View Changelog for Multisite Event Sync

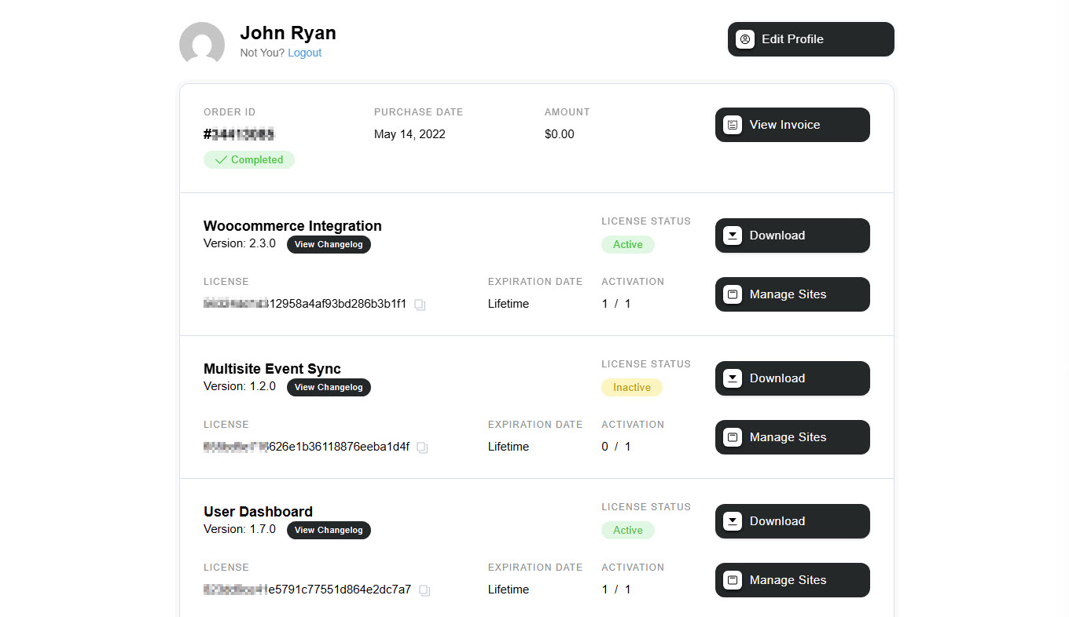point(329,387)
